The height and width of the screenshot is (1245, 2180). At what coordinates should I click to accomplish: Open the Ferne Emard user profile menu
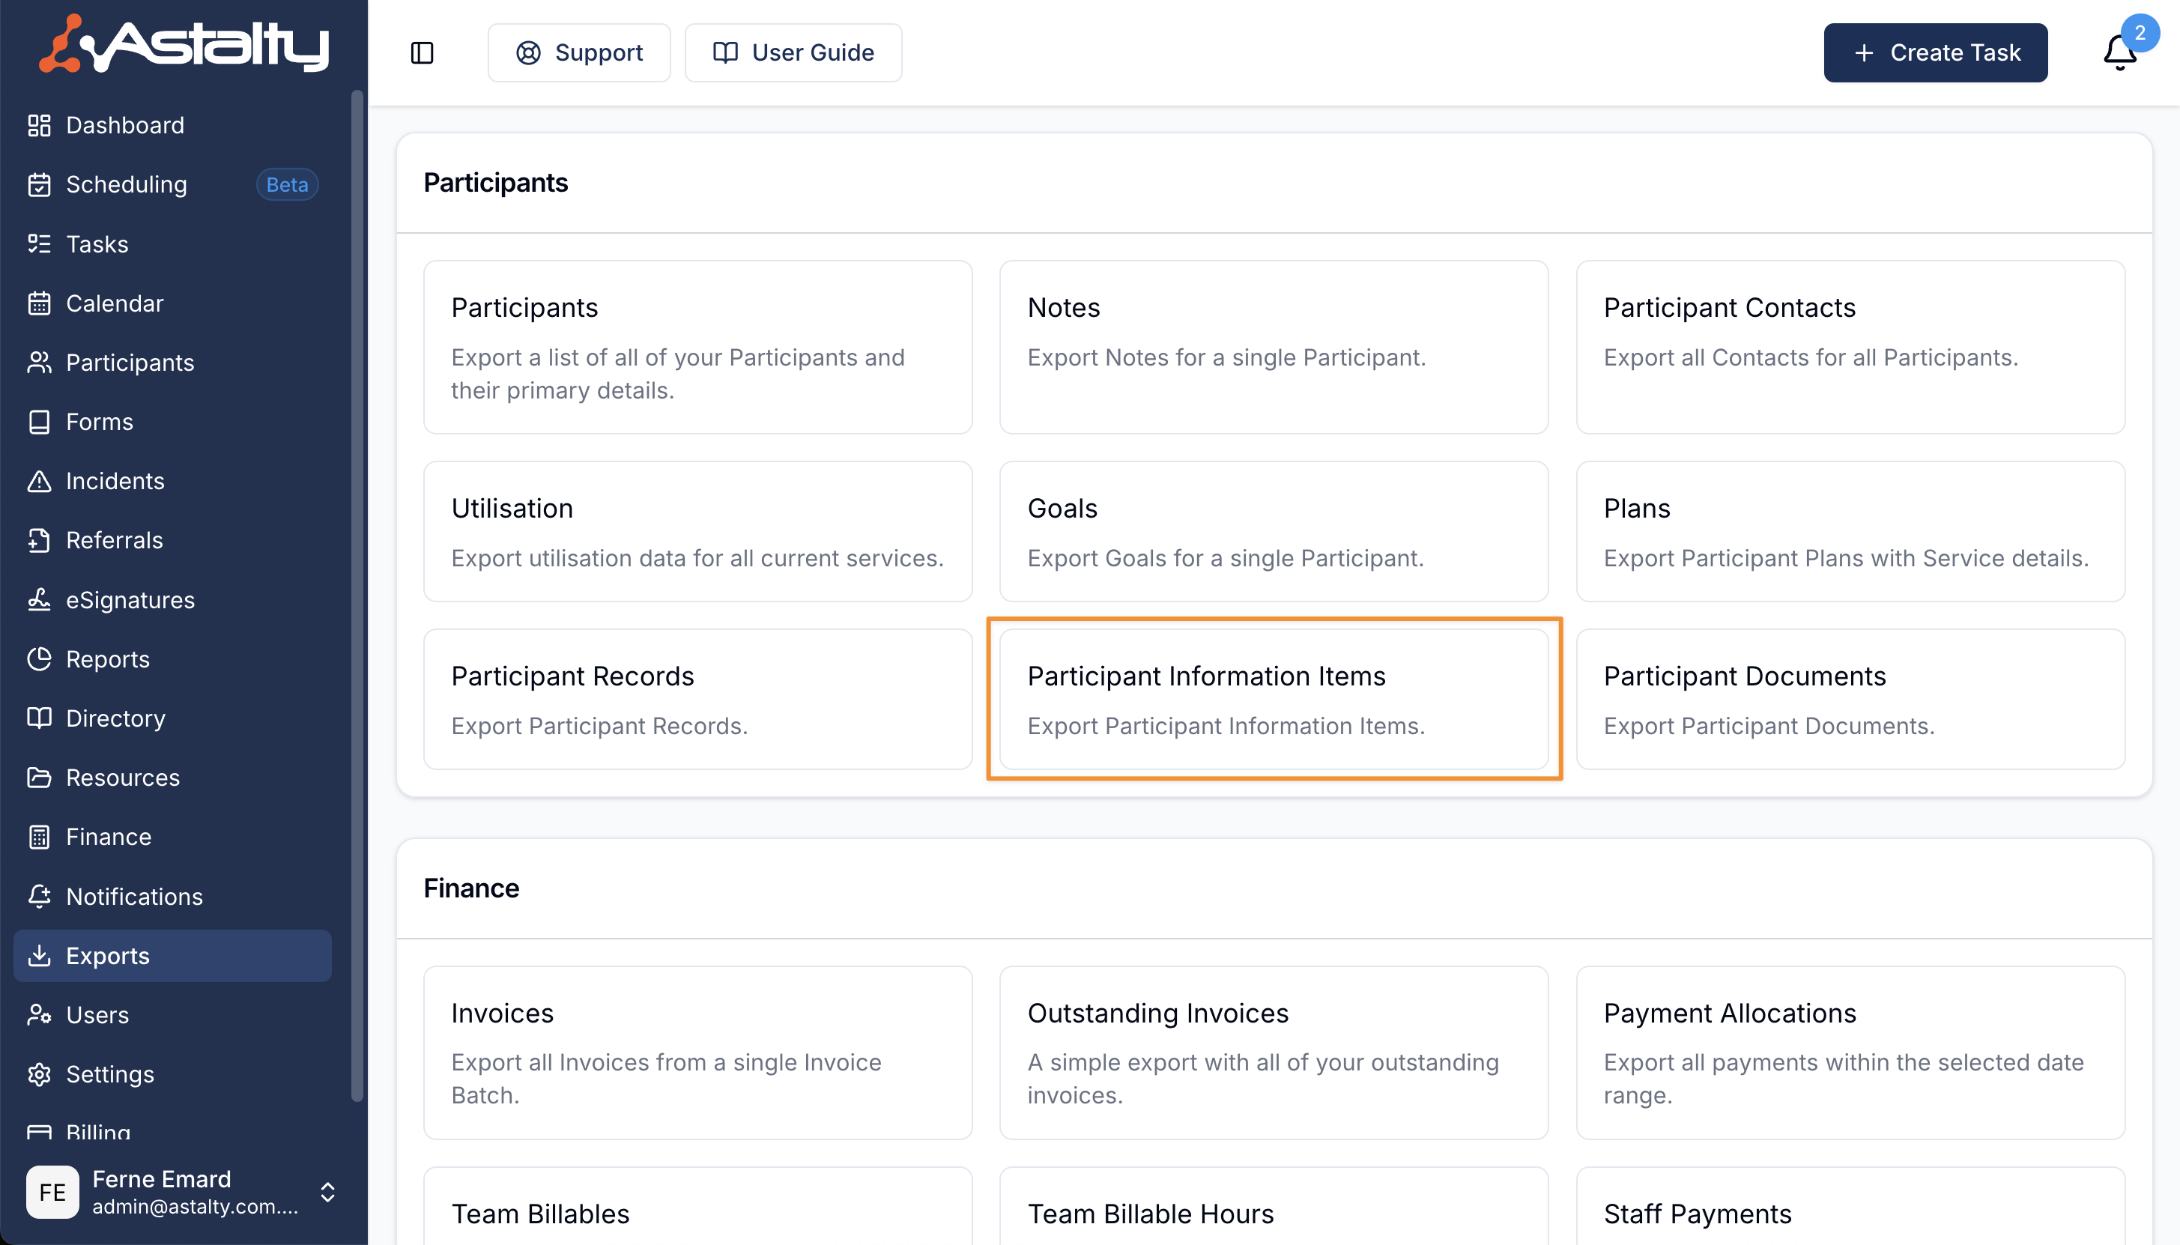(162, 1192)
